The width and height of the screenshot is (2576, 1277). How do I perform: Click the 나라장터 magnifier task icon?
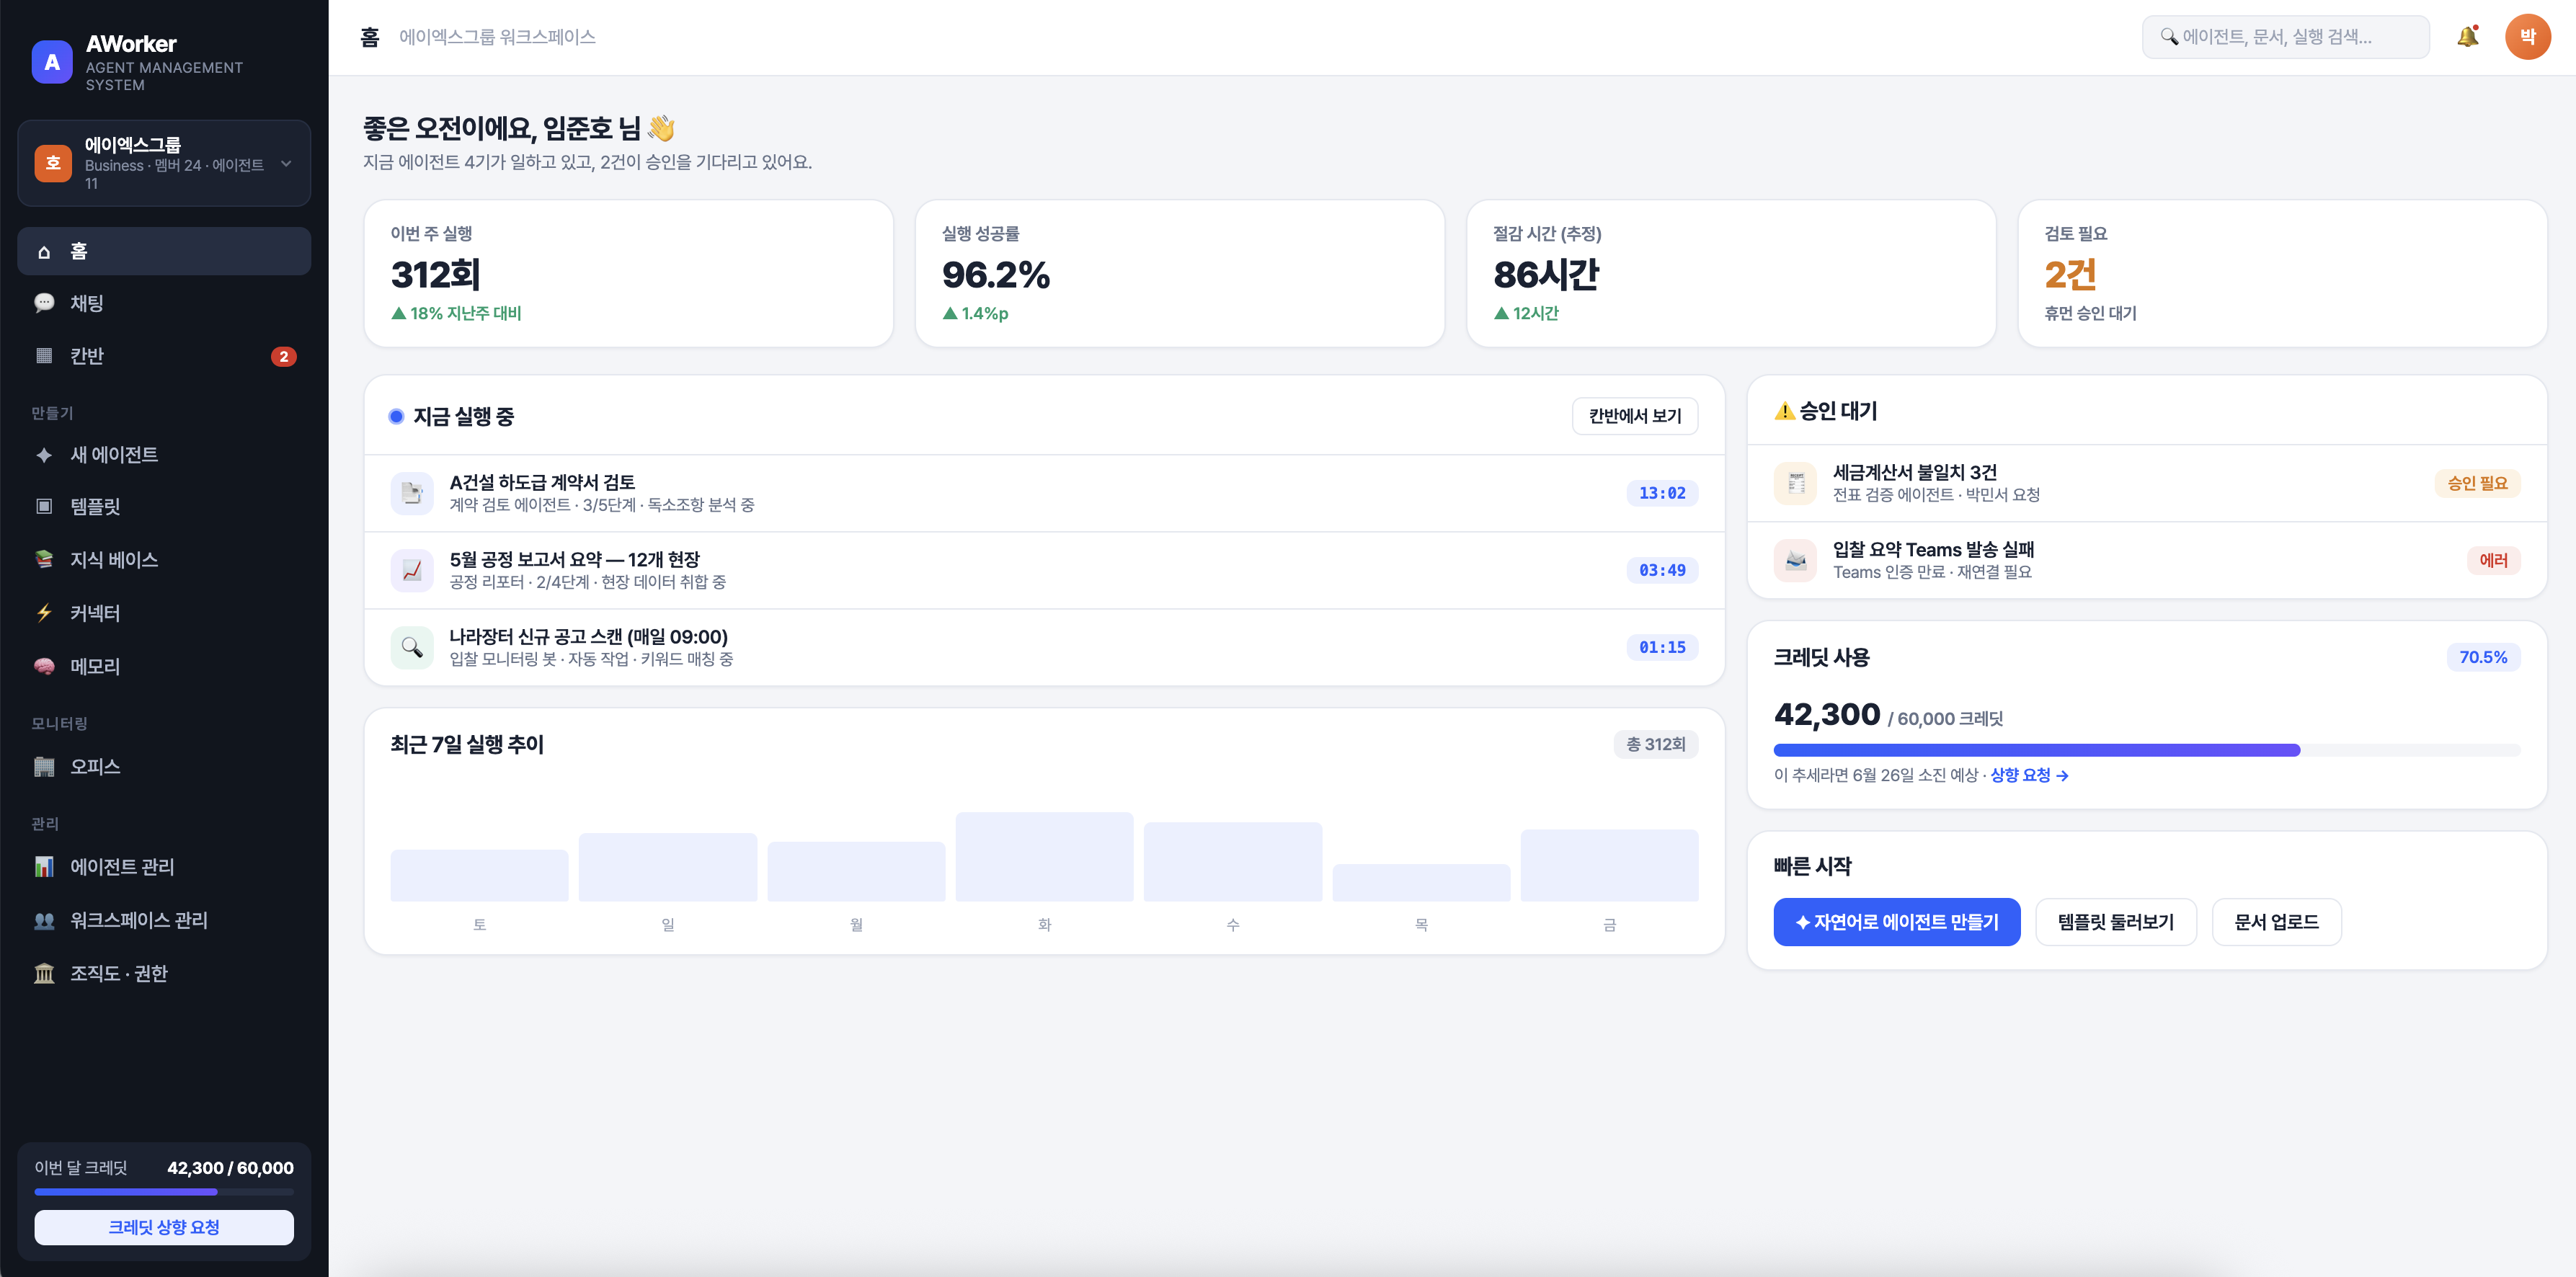412,647
